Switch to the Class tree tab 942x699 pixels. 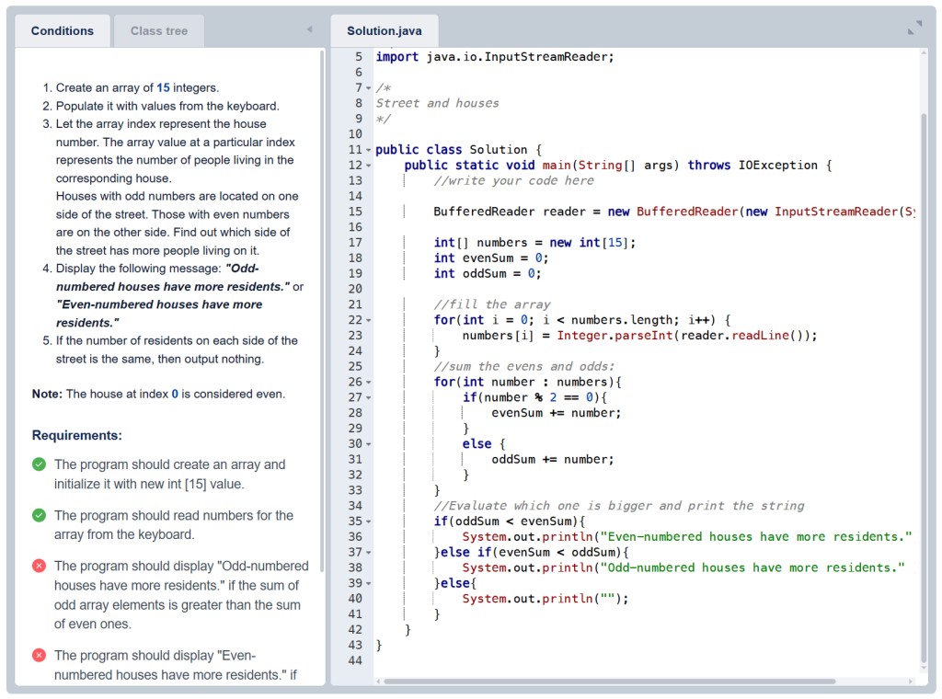158,30
